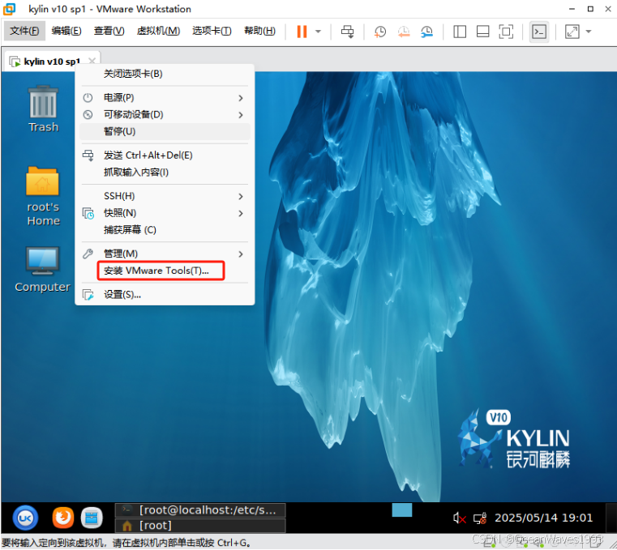Image resolution: width=617 pixels, height=550 pixels.
Task: Choose 安装 VMware Tools(T)... menu item
Action: click(165, 271)
